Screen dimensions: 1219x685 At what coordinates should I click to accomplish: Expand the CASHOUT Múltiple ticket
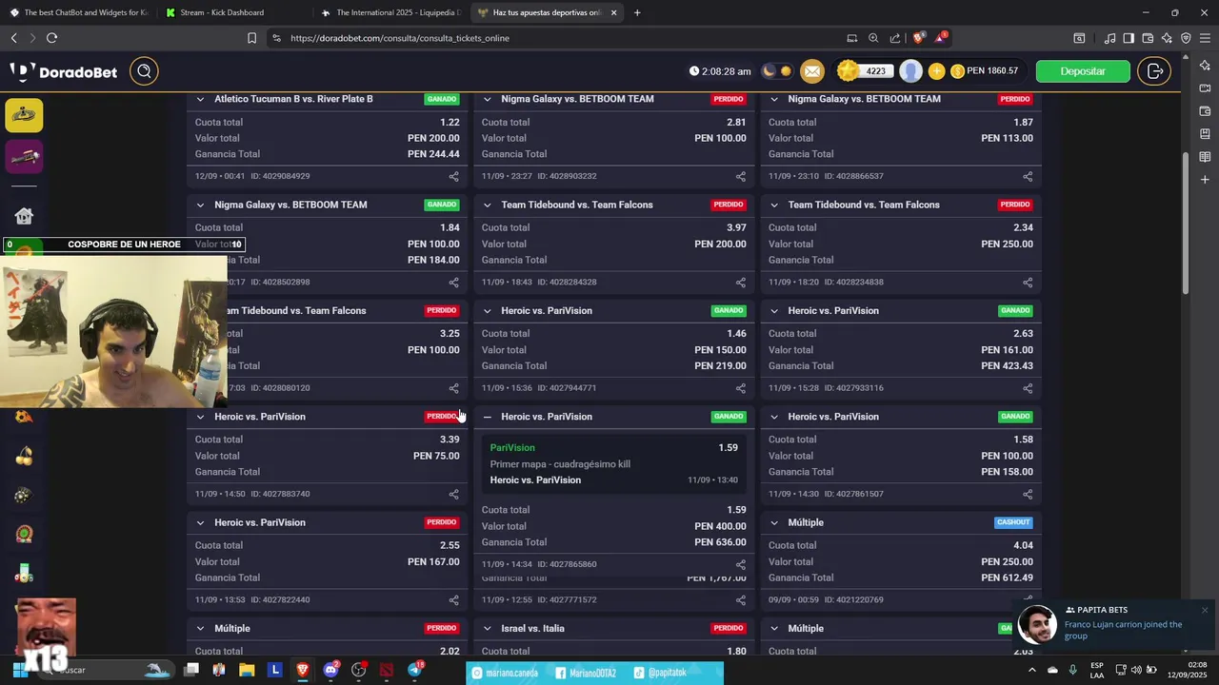pos(774,522)
